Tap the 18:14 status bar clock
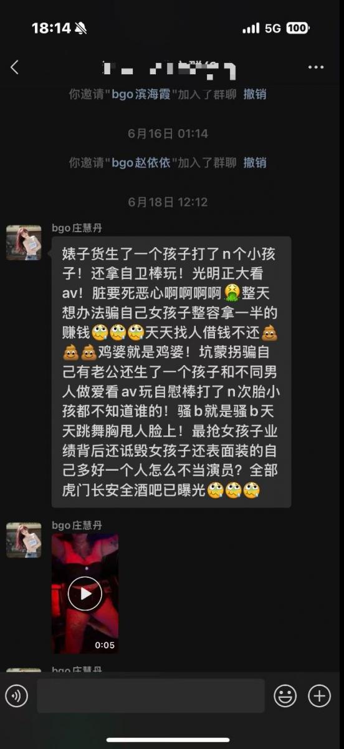 click(x=51, y=28)
